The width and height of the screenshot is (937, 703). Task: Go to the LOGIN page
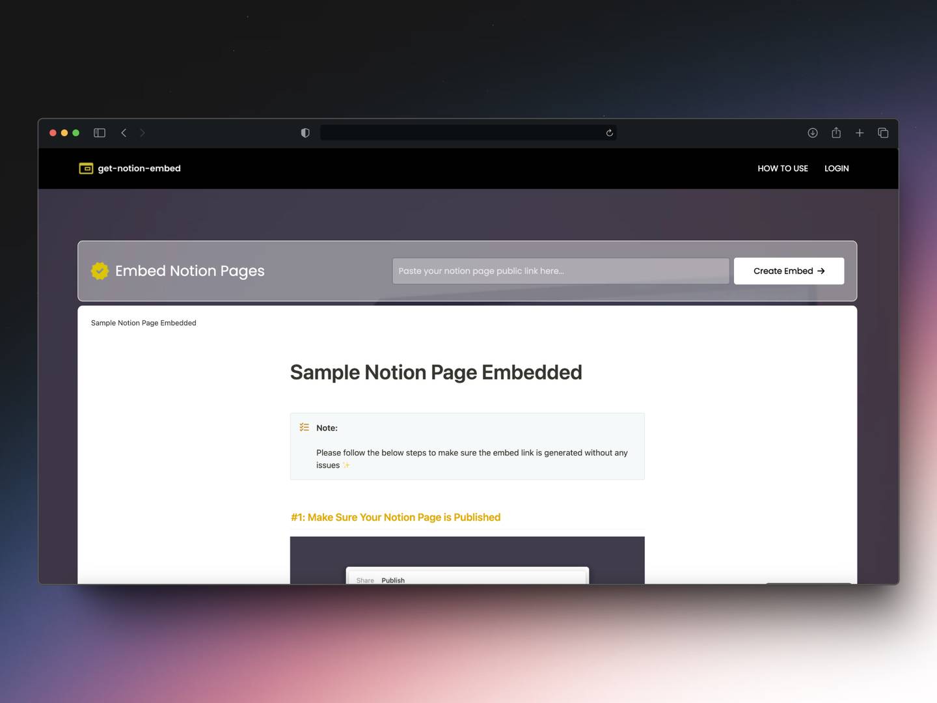pyautogui.click(x=836, y=169)
